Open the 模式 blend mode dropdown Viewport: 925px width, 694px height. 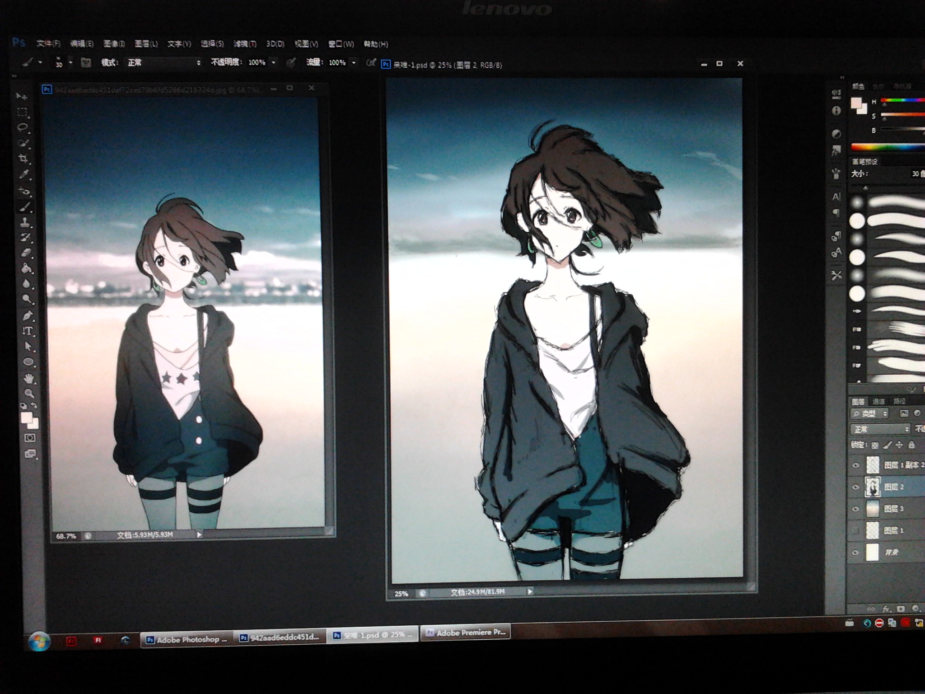(163, 62)
